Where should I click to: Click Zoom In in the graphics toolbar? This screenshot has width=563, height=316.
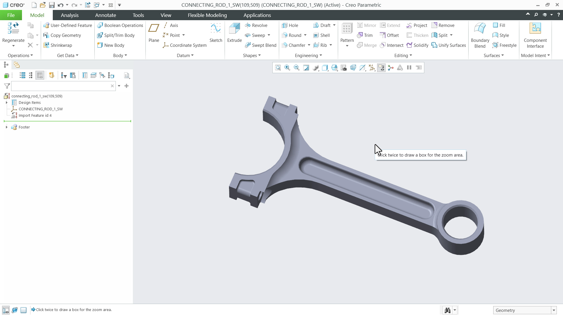287,68
